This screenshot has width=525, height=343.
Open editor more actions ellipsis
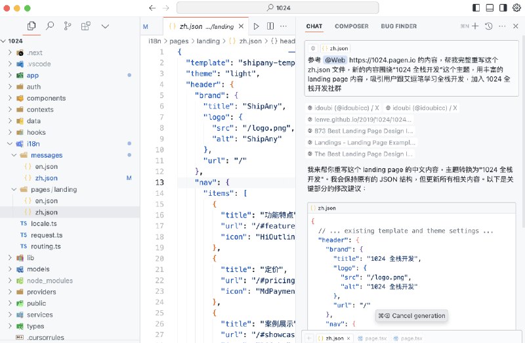coord(283,26)
